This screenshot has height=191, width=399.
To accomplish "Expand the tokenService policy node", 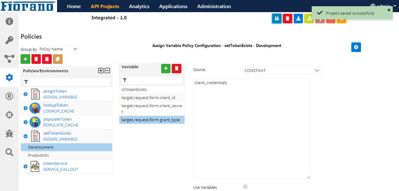I will coord(26,166).
